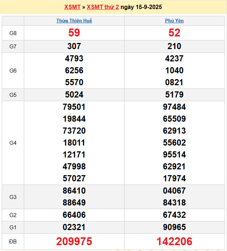Select the G7 number 307
This screenshot has width=227, height=251.
click(74, 46)
